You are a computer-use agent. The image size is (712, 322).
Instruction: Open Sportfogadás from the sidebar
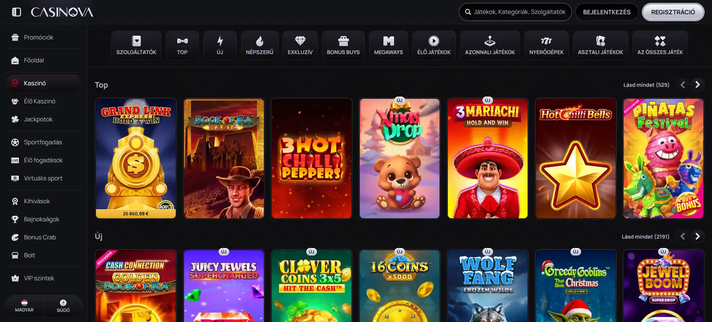[43, 142]
